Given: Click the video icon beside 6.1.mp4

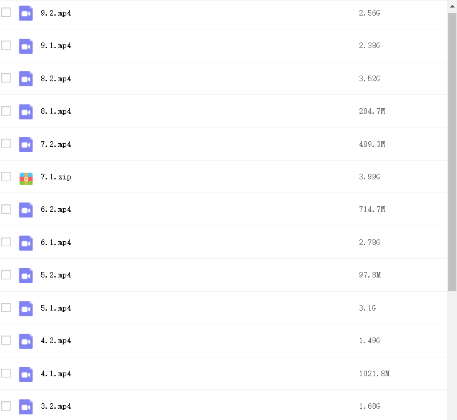Looking at the screenshot, I should tap(26, 242).
